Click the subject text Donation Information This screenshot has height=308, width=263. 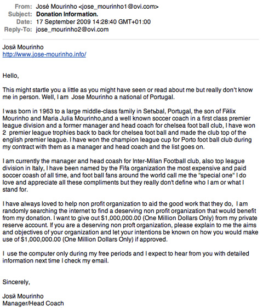(x=67, y=14)
